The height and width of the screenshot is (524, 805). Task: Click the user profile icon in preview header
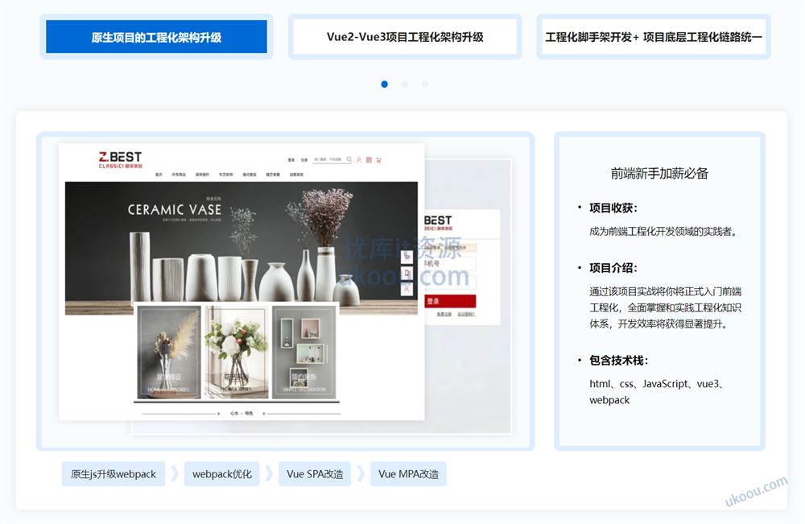[359, 159]
